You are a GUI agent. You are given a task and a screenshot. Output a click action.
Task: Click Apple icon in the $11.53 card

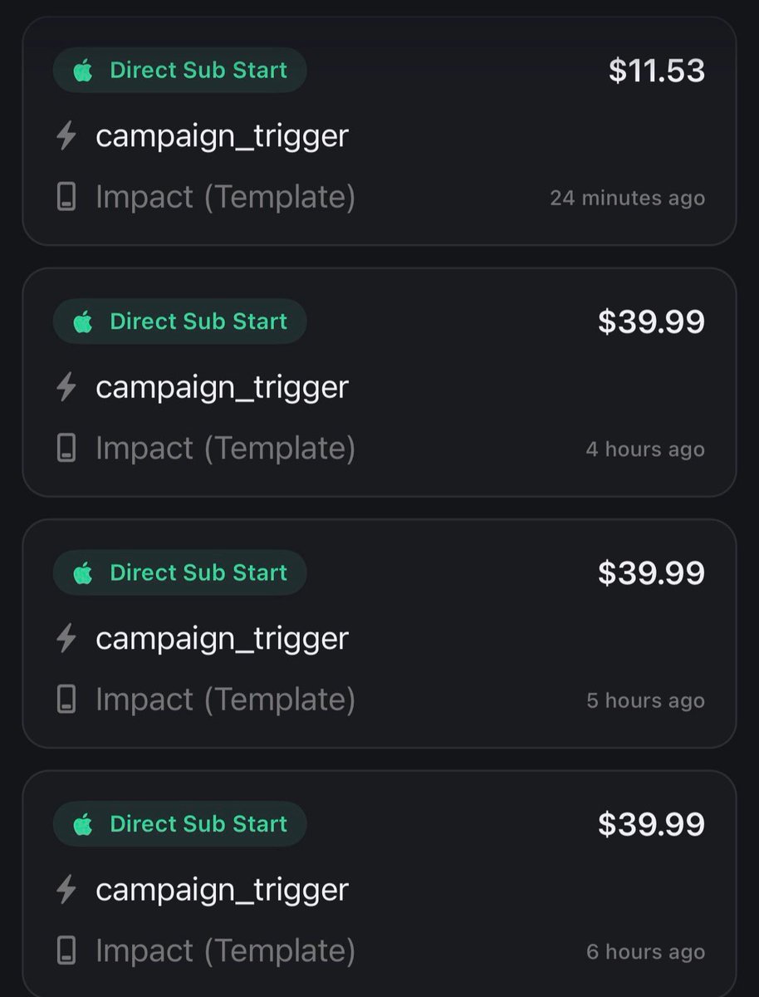pyautogui.click(x=82, y=71)
